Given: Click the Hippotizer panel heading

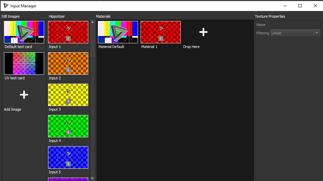Looking at the screenshot, I should (x=57, y=16).
